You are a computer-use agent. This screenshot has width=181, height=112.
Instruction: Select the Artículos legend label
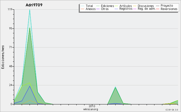(125, 6)
